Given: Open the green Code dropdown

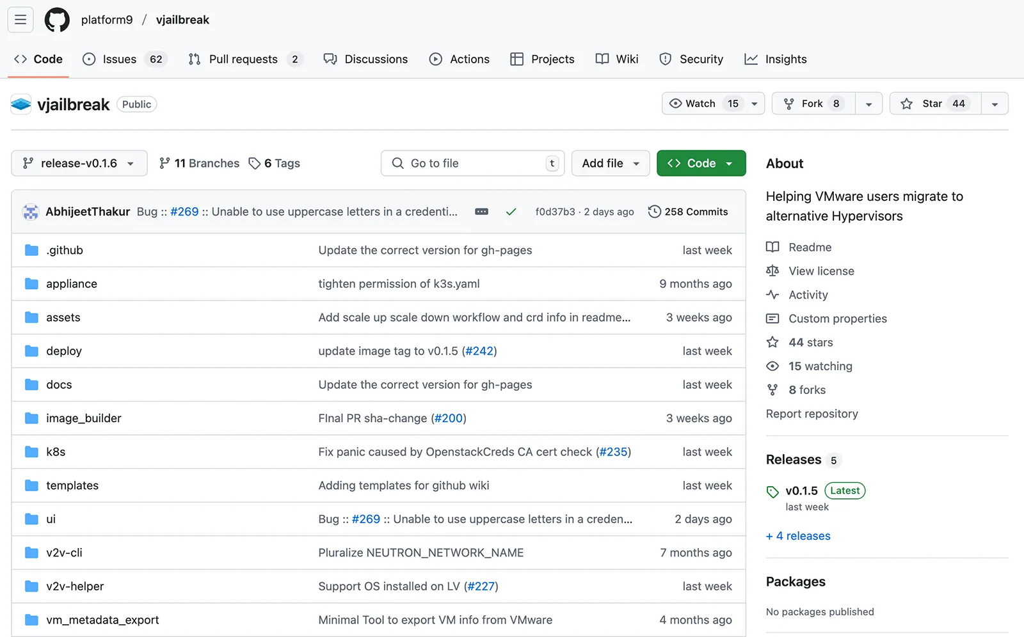Looking at the screenshot, I should (x=701, y=163).
